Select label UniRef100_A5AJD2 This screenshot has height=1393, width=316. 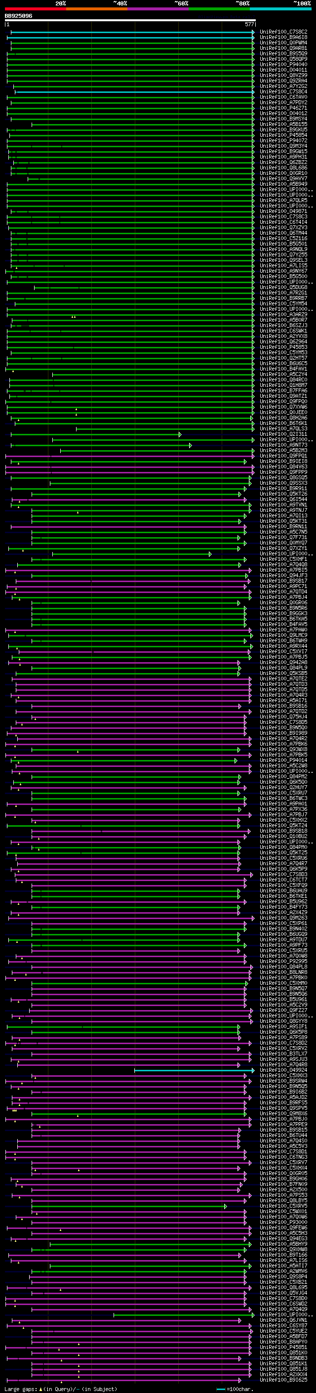click(283, 1098)
